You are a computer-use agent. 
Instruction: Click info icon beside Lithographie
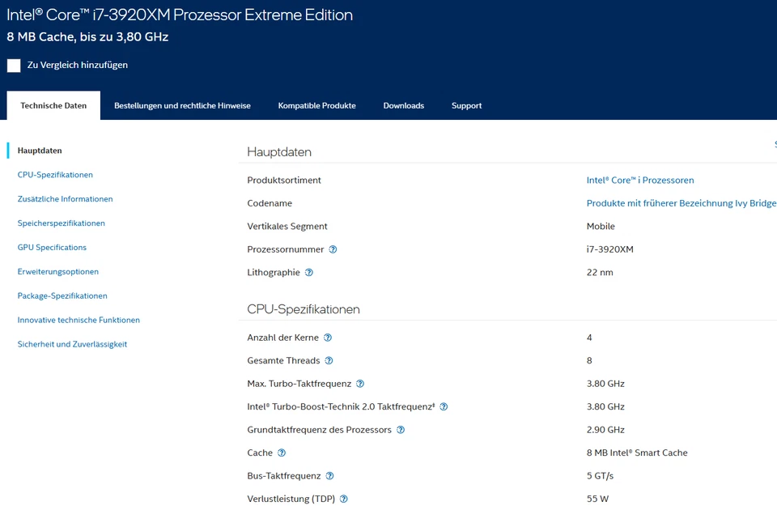(x=308, y=273)
